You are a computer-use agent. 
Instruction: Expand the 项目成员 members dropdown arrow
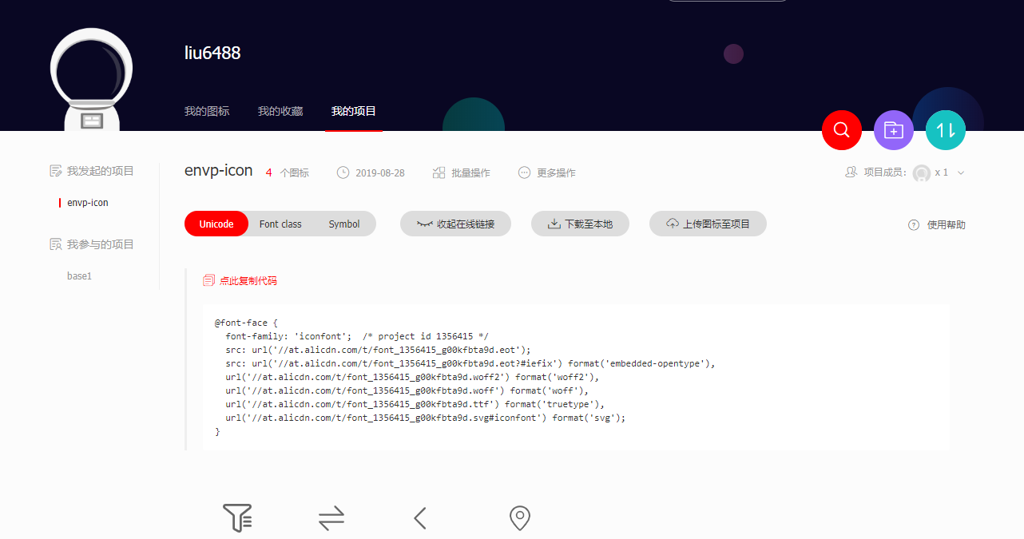[x=961, y=172]
